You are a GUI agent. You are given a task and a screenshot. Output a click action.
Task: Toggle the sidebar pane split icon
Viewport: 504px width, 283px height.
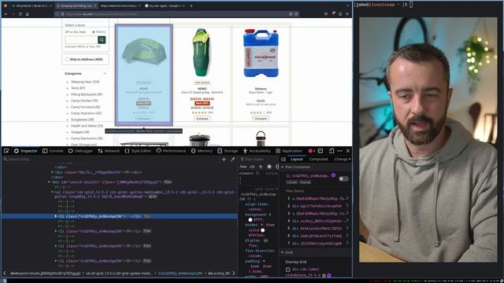pos(283,159)
